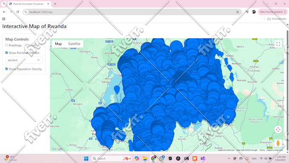Image resolution: width=289 pixels, height=163 pixels.
Task: Click the Google logo on the map
Action: [x=57, y=149]
